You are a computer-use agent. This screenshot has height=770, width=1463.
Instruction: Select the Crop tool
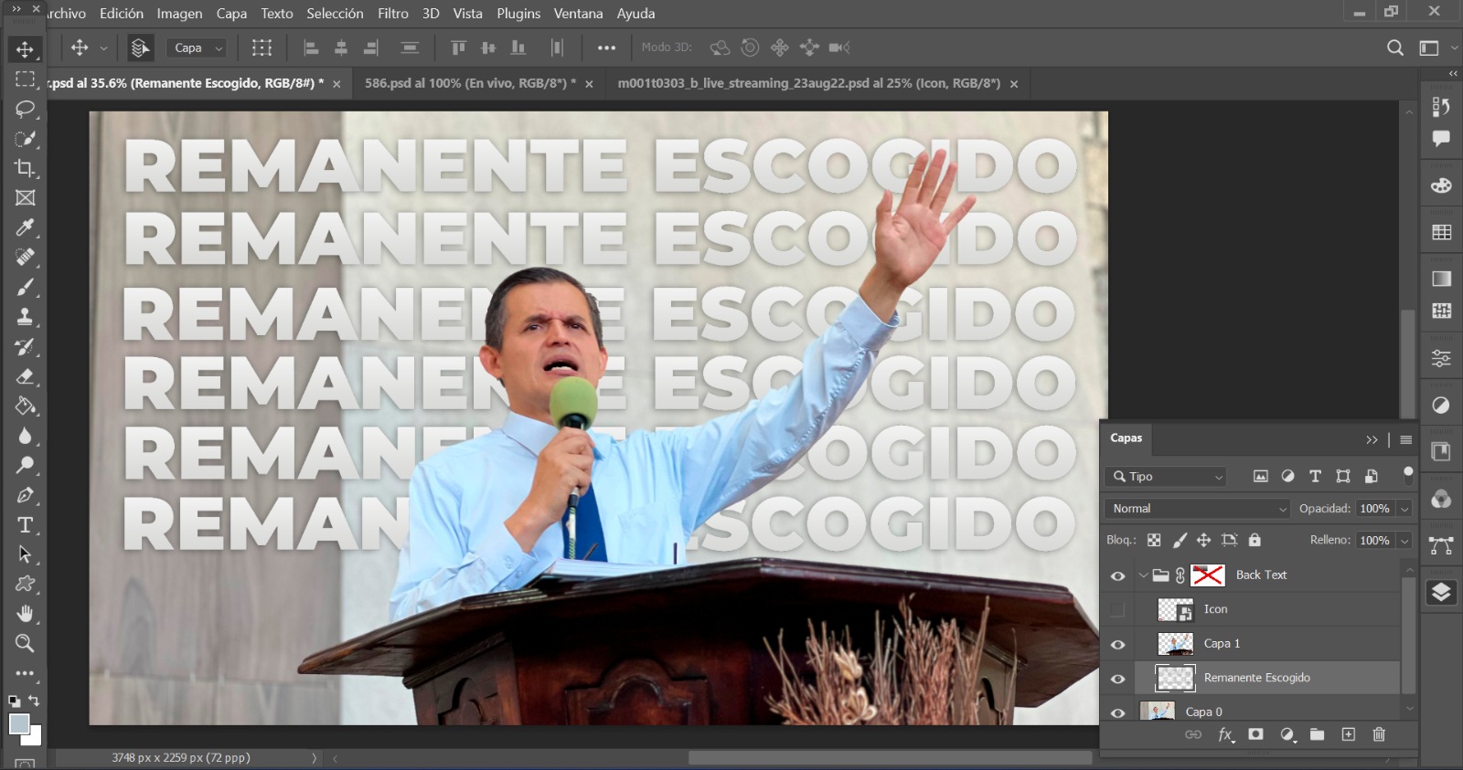pyautogui.click(x=25, y=168)
